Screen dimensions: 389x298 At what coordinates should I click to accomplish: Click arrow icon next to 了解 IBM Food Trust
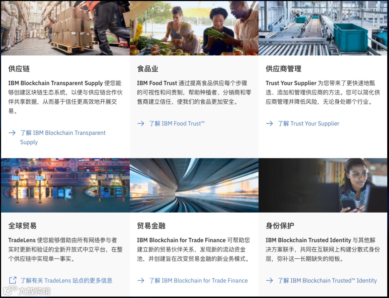click(141, 123)
